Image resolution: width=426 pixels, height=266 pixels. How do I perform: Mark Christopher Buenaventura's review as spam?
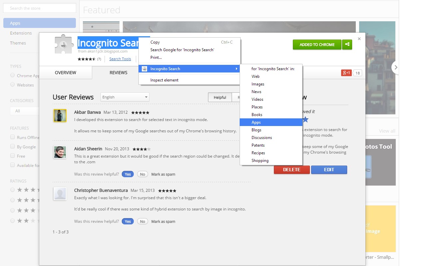pos(163,221)
